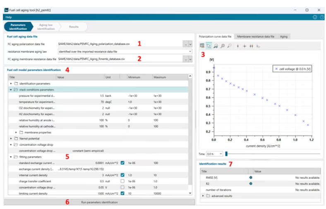The width and height of the screenshot is (326, 209).
Task: Add the crosshair cursor marker
Action: (x=244, y=46)
